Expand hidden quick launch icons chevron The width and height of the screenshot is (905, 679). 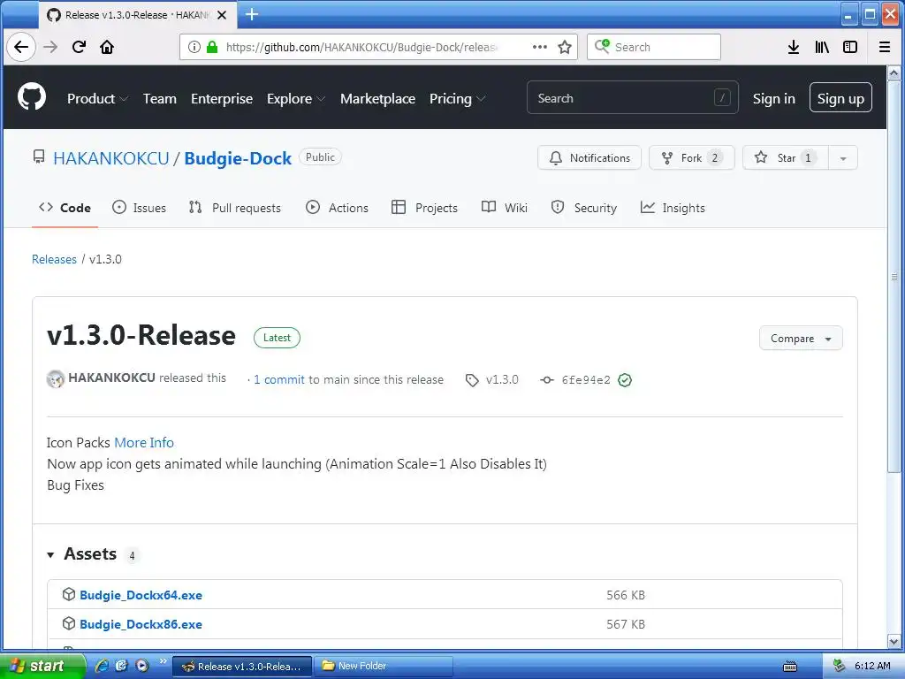coord(163,661)
